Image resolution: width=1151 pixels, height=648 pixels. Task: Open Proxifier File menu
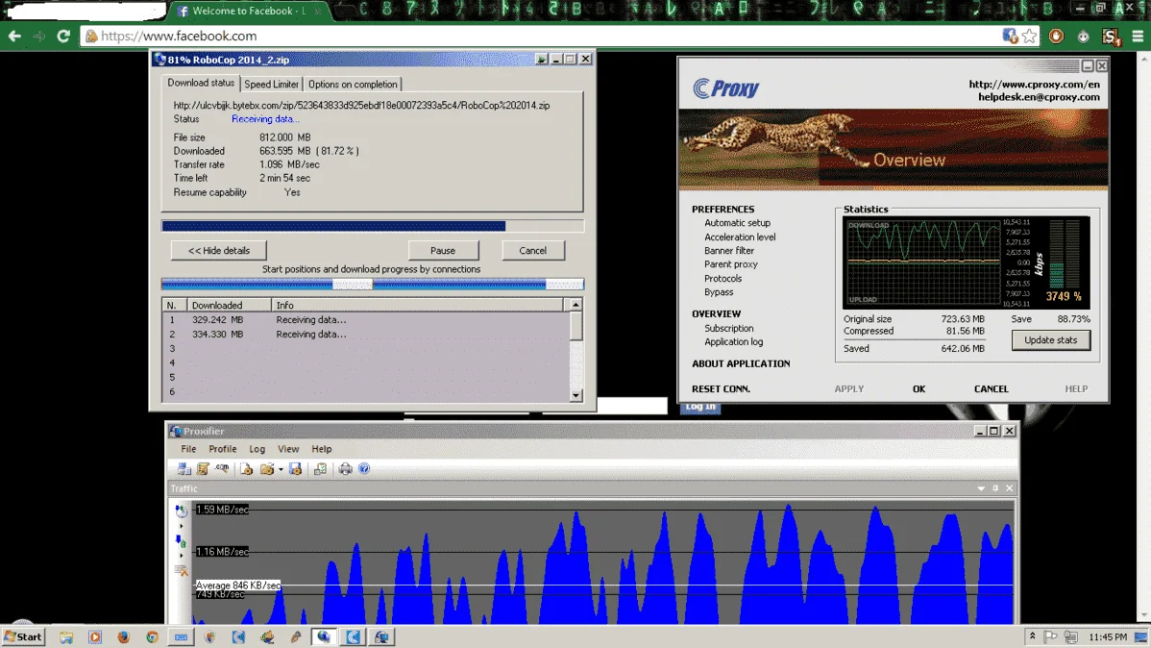pyautogui.click(x=188, y=449)
